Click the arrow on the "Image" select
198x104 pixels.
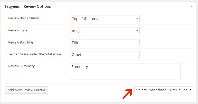[137, 31]
